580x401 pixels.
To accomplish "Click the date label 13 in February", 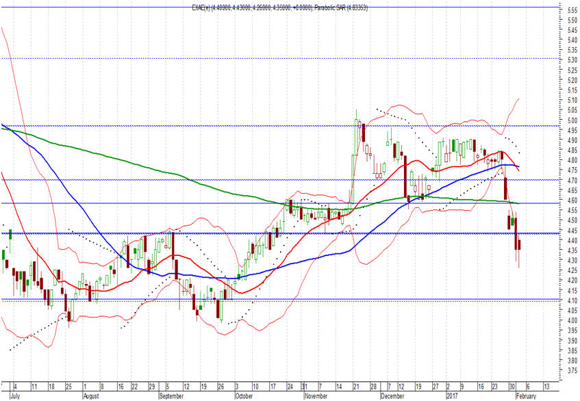I will [x=546, y=387].
